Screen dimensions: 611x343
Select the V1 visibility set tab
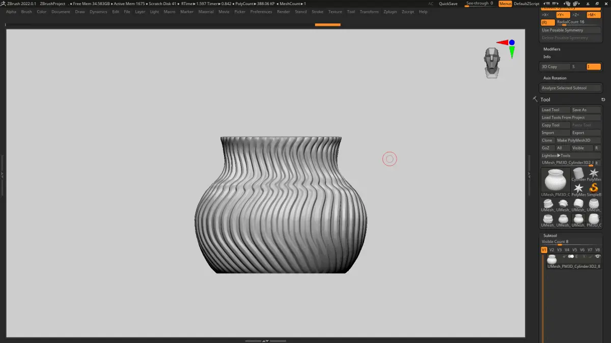point(544,250)
